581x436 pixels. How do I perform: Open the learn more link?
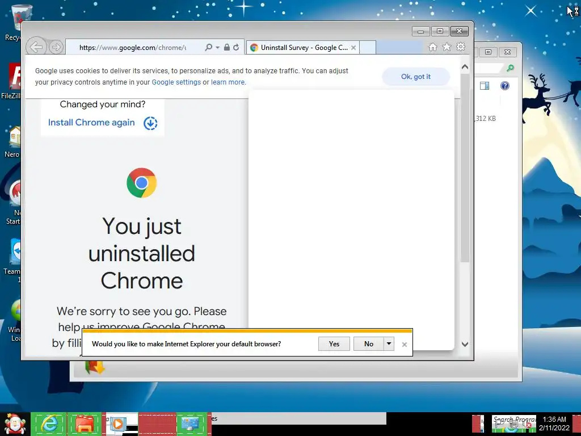(x=228, y=82)
